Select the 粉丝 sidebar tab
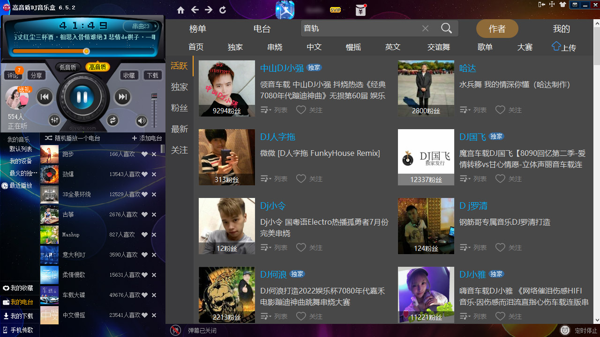The image size is (600, 337). coord(179,108)
